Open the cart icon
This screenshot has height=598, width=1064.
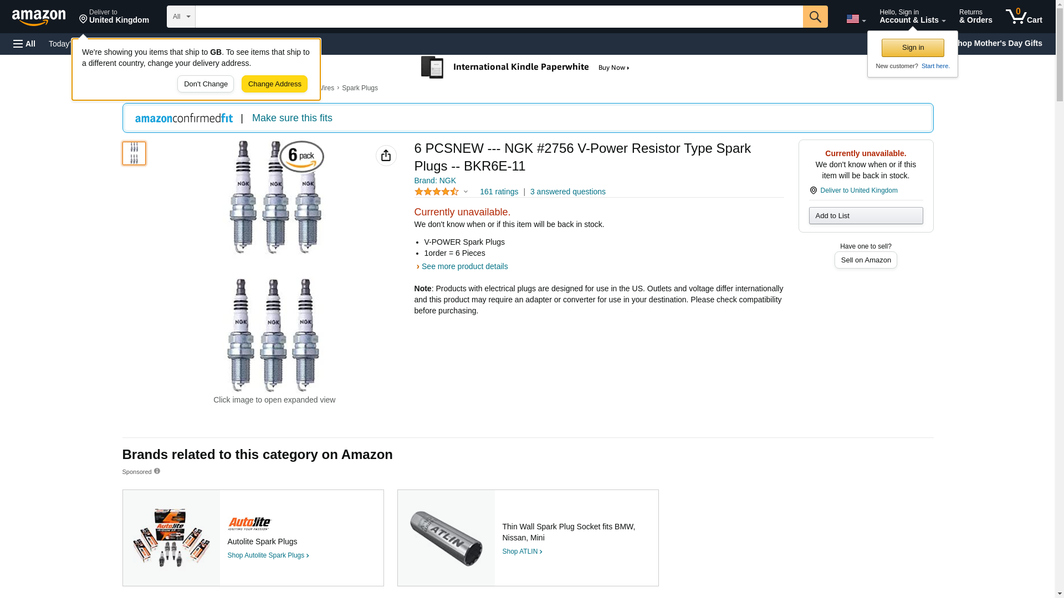(1024, 17)
